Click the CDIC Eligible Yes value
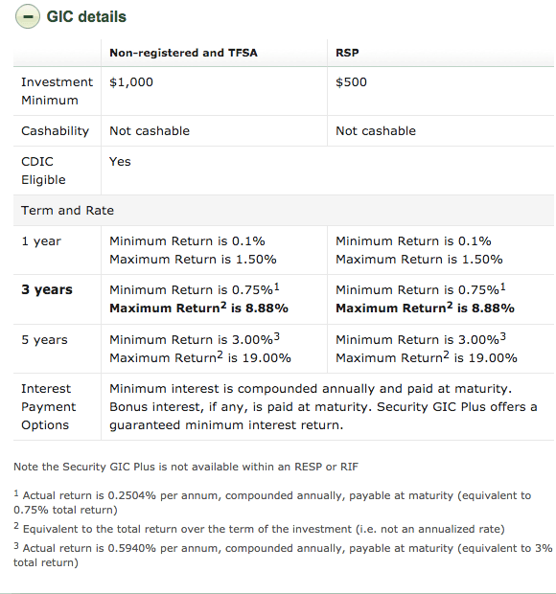The height and width of the screenshot is (594, 556). [x=120, y=161]
